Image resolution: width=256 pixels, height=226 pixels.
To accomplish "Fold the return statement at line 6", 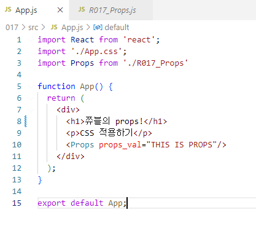I will point(31,98).
